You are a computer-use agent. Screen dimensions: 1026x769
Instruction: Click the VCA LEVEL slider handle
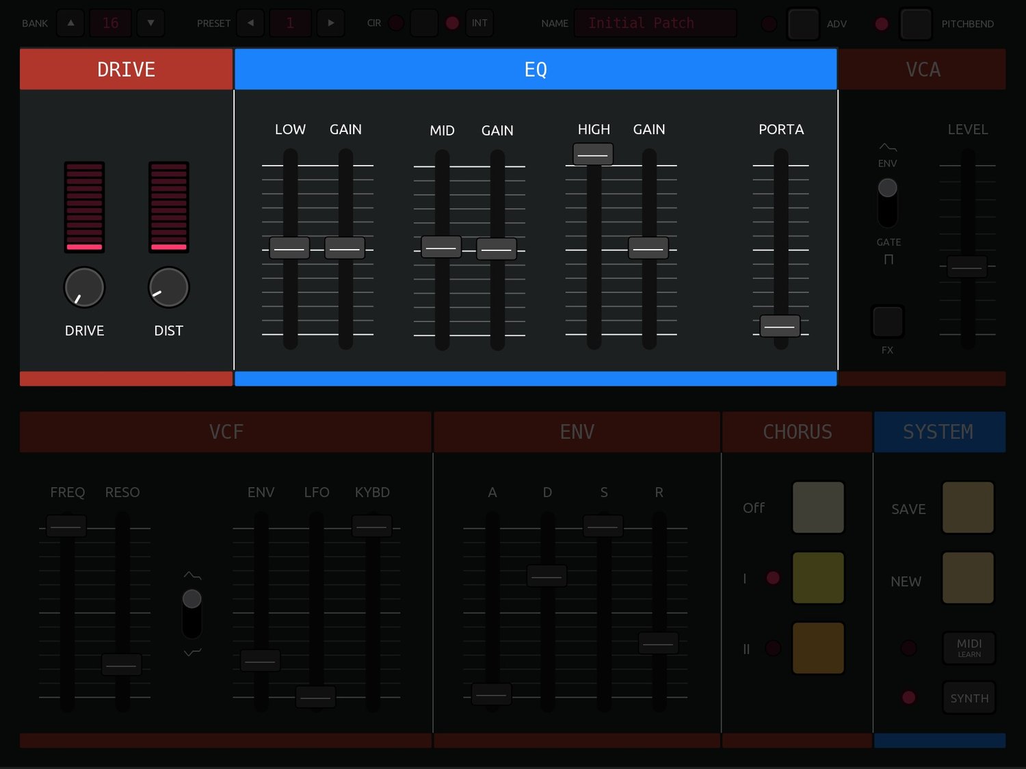(967, 267)
